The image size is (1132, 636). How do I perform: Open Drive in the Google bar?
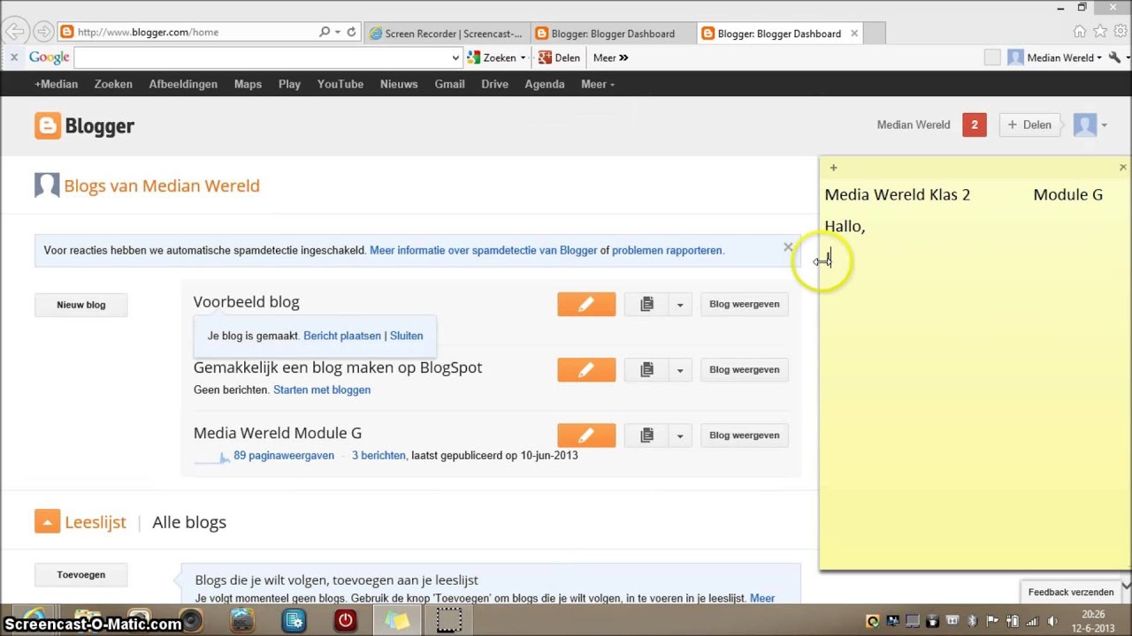tap(494, 84)
